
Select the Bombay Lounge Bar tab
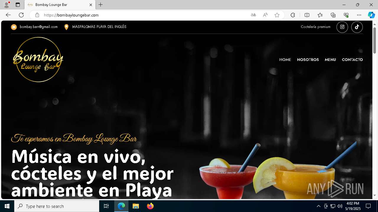click(60, 5)
